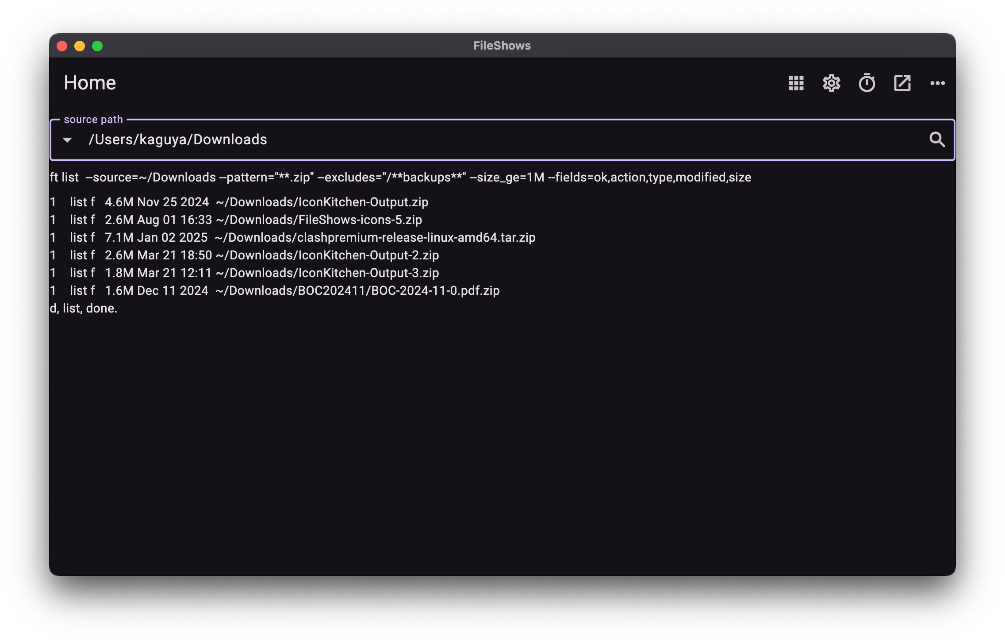Viewport: 1005px width, 641px height.
Task: Click the FileShows-icons-5.zip result row
Action: tap(319, 220)
